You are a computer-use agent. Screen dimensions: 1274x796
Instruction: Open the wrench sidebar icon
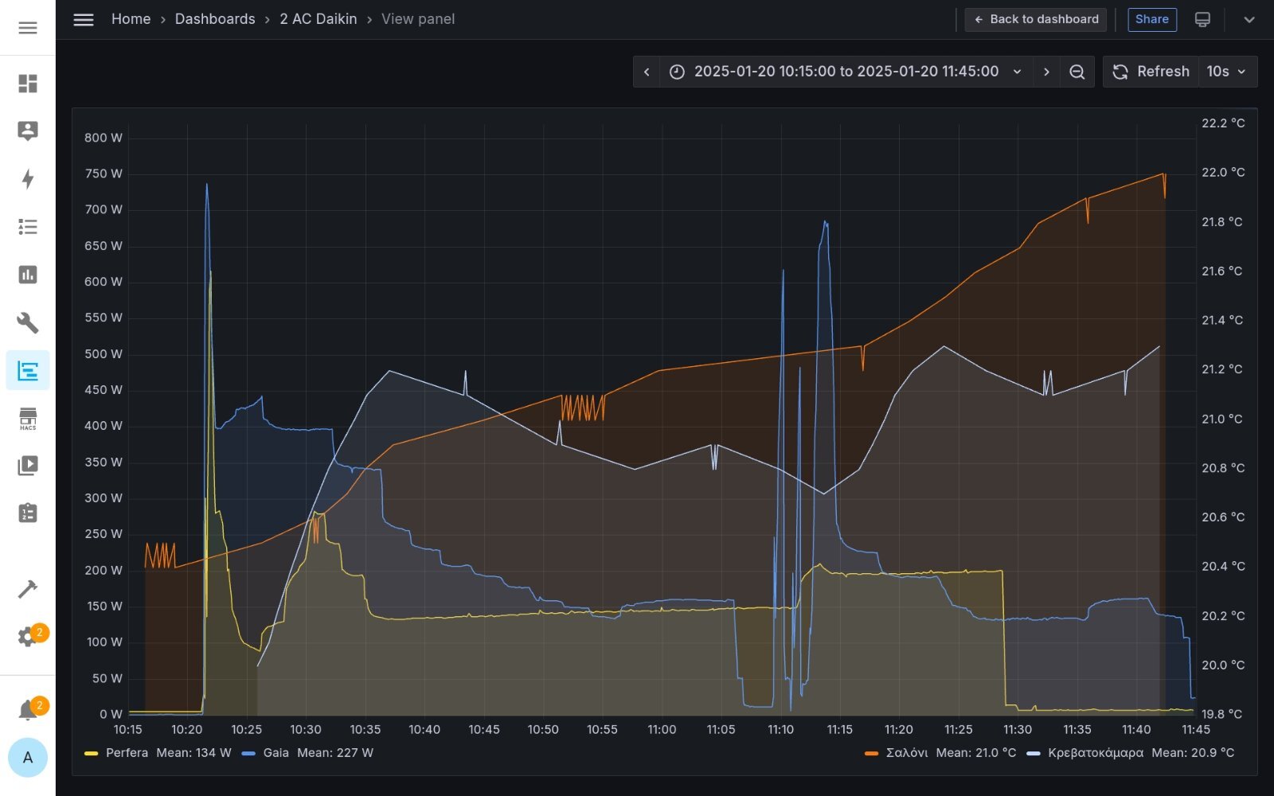tap(28, 322)
